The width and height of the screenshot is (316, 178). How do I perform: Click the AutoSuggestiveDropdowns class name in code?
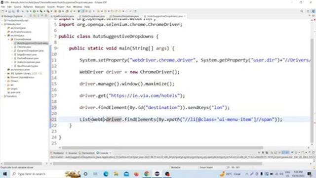123,36
